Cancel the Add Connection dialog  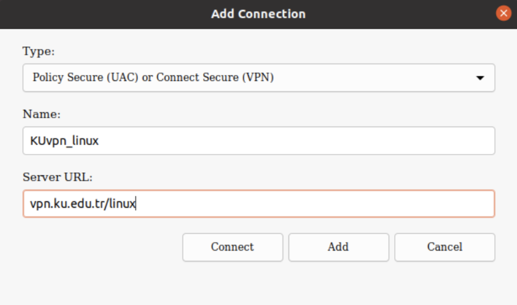tap(444, 247)
